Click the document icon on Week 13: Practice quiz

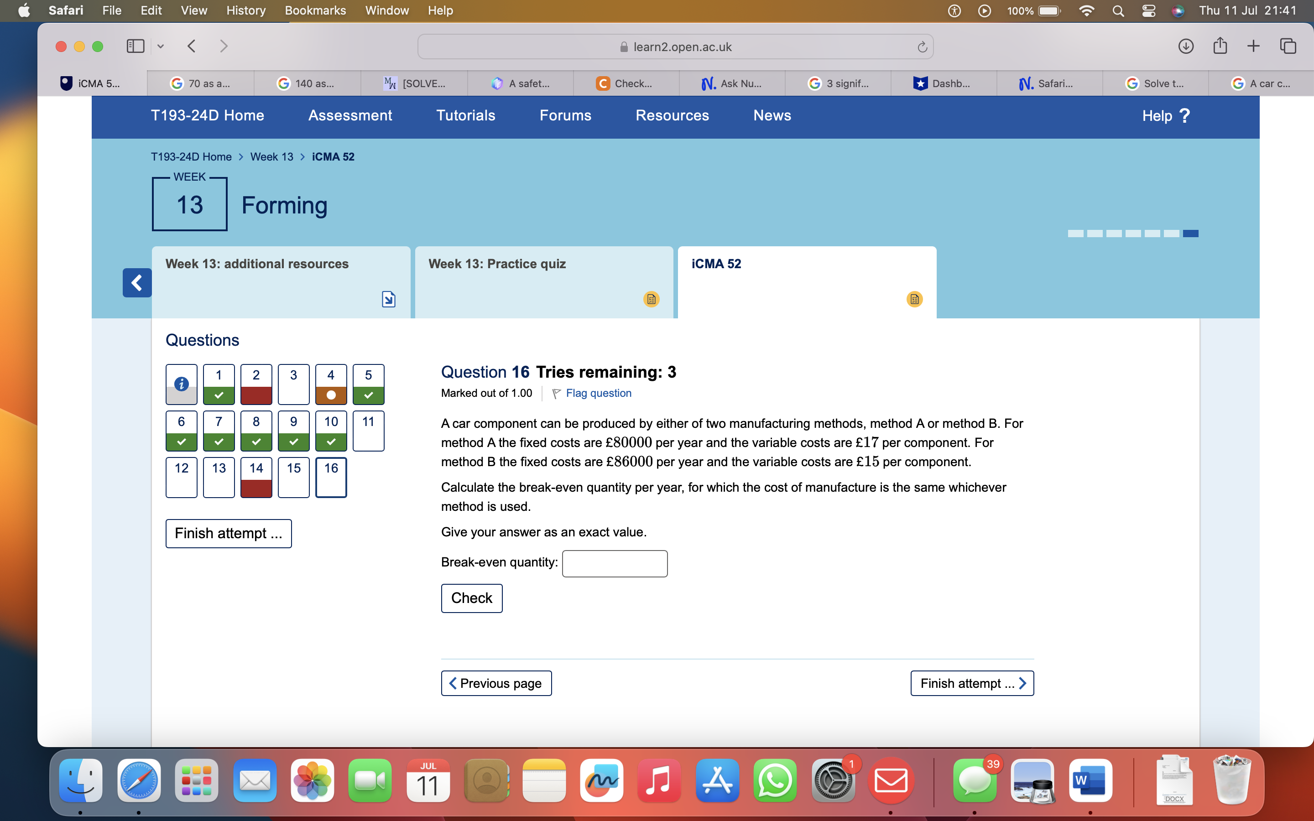click(x=651, y=299)
